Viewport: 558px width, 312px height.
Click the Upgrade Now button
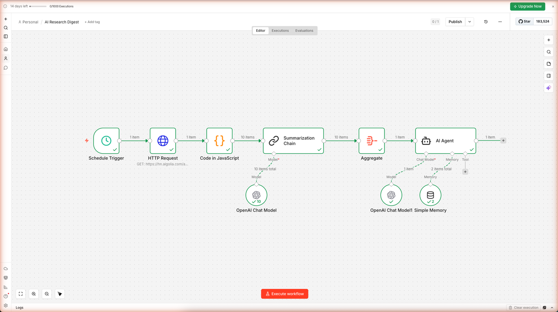click(527, 6)
